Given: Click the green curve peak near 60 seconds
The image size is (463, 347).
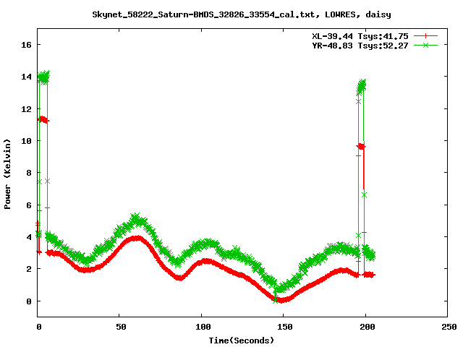Looking at the screenshot, I should pyautogui.click(x=136, y=218).
